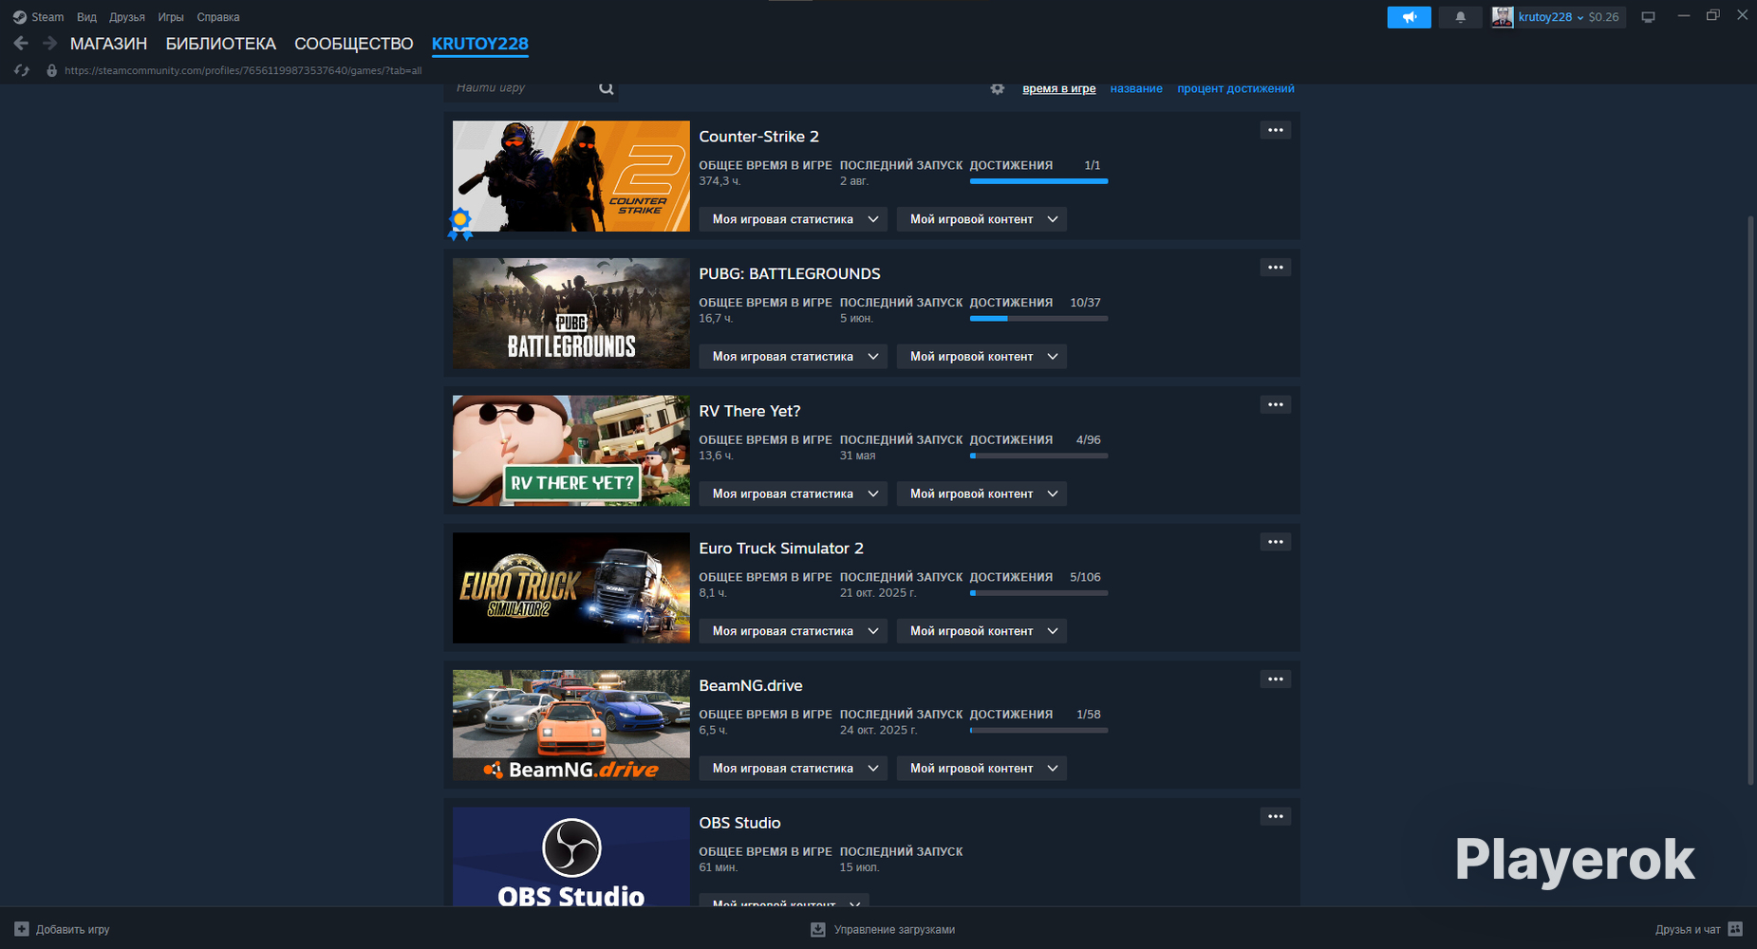This screenshot has width=1757, height=949.
Task: Click the search magnifier icon
Action: [x=607, y=88]
